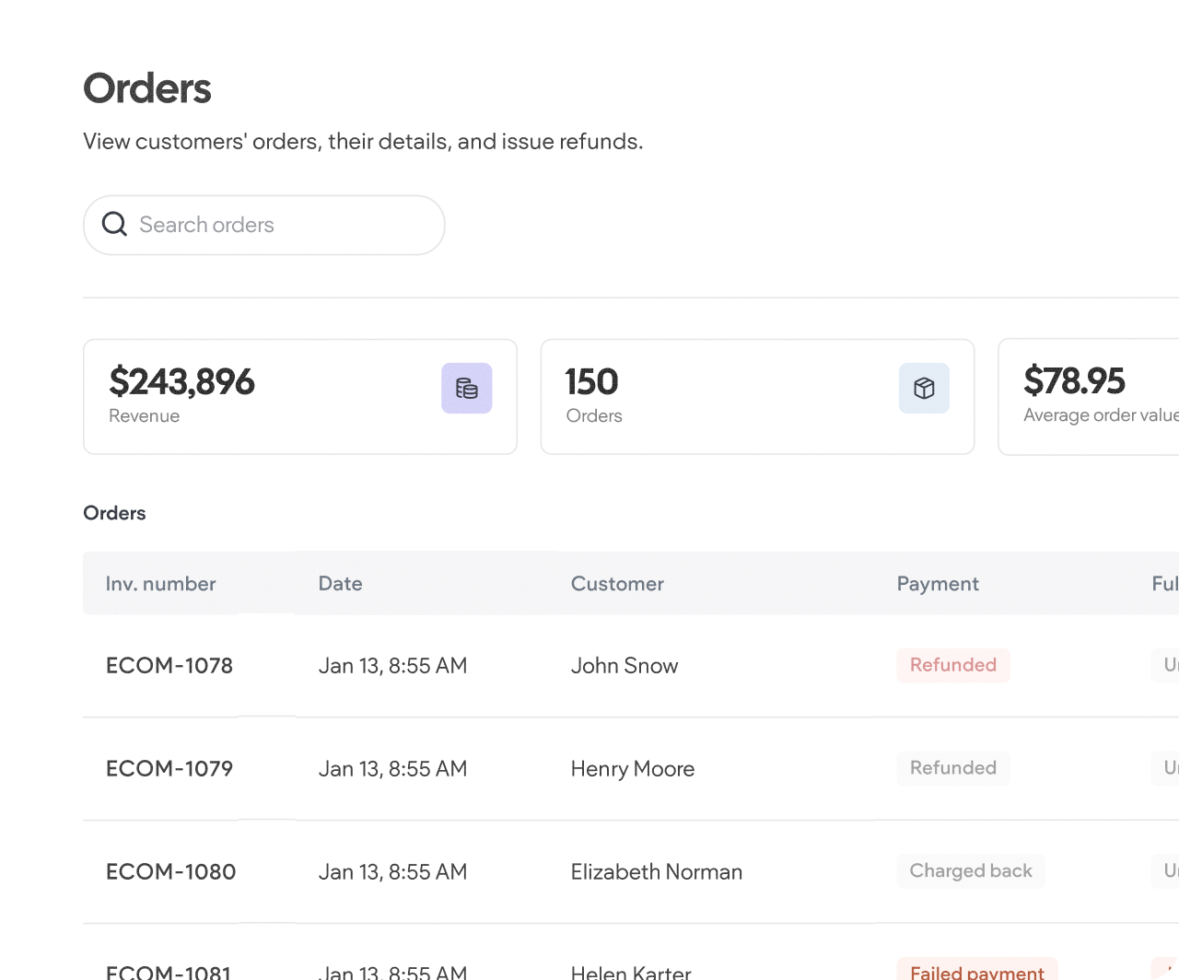Screen dimensions: 1179x980
Task: Click the Failed payment status badge
Action: click(976, 971)
